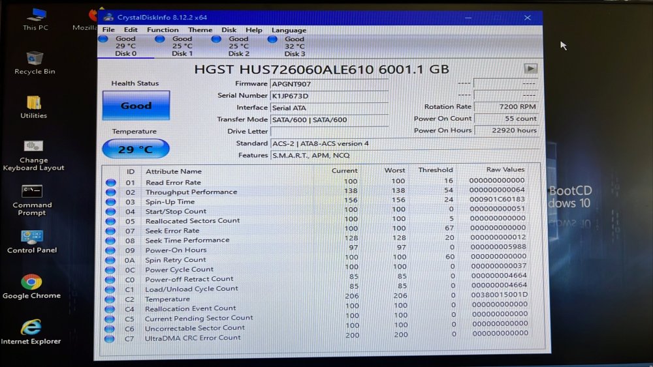
Task: Launch Change Keyboard Layout shortcut
Action: coord(33,155)
